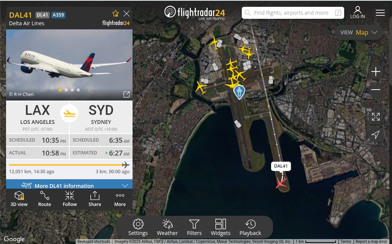Screen dimensions: 392x244
Task: Toggle the favorite star for DAL41
Action: coord(116,14)
